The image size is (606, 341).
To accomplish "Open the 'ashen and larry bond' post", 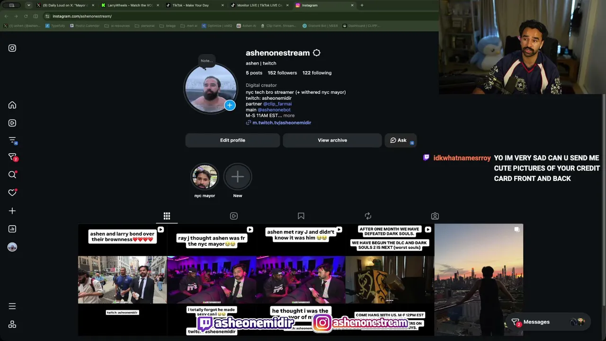I will pos(122,280).
